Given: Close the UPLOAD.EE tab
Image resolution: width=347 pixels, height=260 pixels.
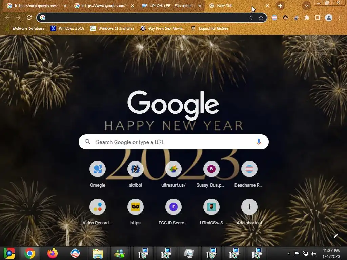Looking at the screenshot, I should pos(200,6).
